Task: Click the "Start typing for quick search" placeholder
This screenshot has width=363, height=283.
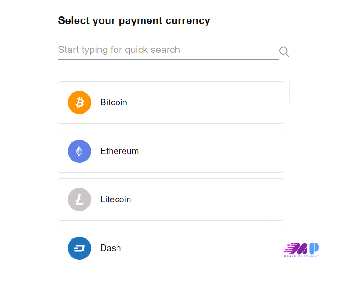Action: (x=119, y=50)
